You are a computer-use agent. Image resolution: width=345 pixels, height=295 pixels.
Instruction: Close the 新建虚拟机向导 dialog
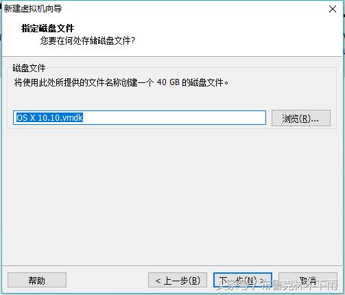333,9
